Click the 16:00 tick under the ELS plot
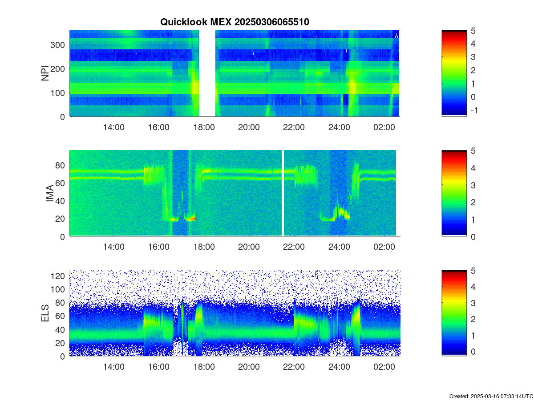The height and width of the screenshot is (400, 534). [159, 367]
